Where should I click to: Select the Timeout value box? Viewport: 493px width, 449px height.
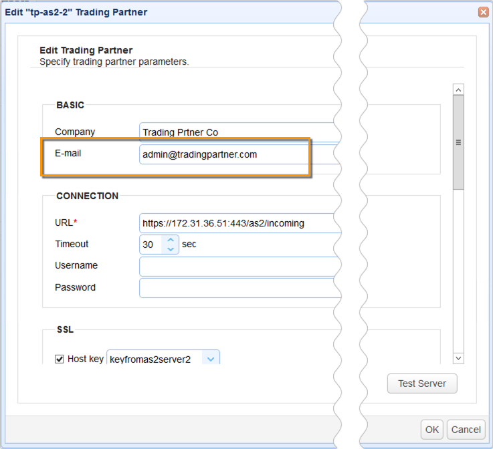pos(151,245)
